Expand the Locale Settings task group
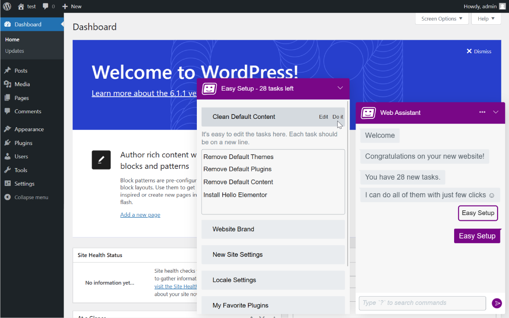 tap(273, 280)
